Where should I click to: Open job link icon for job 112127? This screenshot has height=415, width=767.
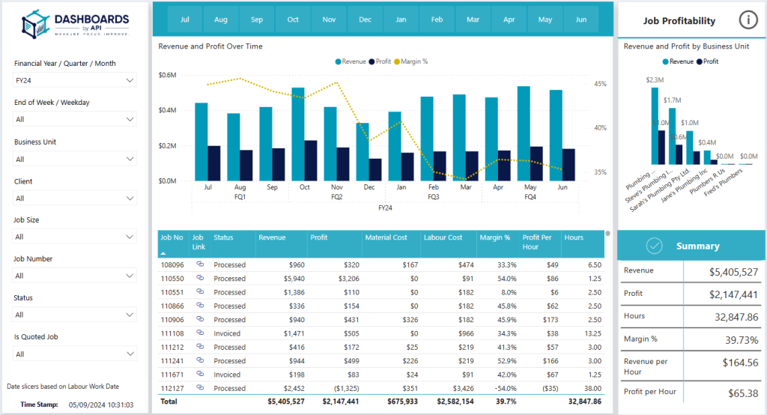200,388
